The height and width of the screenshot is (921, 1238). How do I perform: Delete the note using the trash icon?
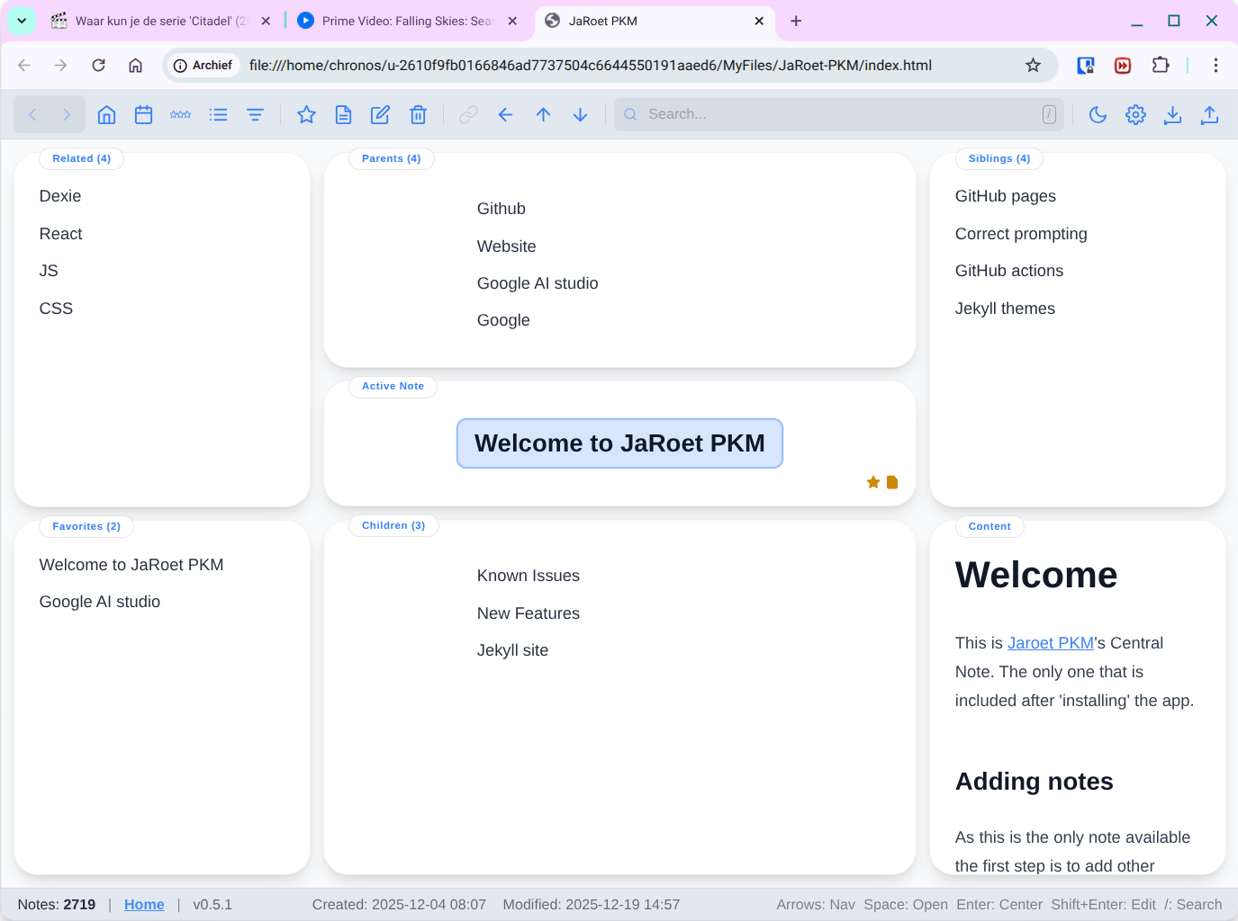pyautogui.click(x=418, y=114)
